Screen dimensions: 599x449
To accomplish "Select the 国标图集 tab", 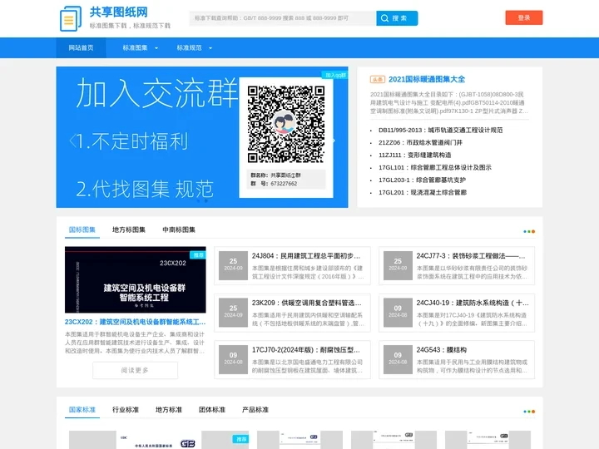I will 82,229.
